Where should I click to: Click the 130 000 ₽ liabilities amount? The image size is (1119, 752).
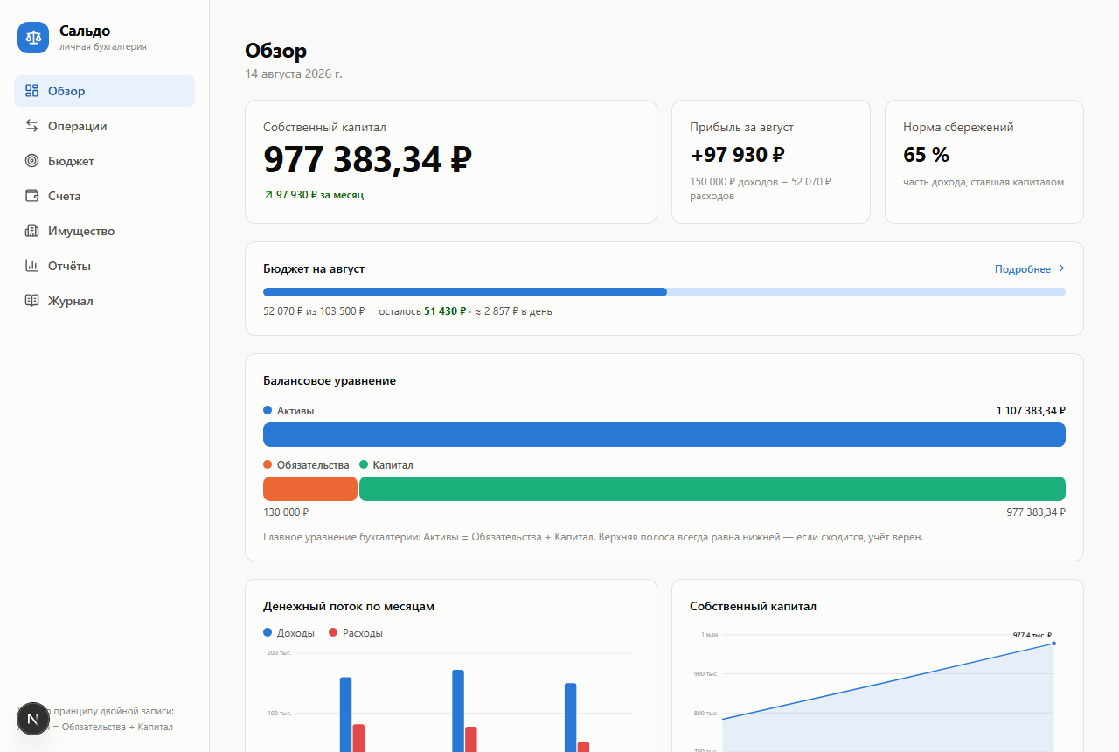[x=286, y=512]
